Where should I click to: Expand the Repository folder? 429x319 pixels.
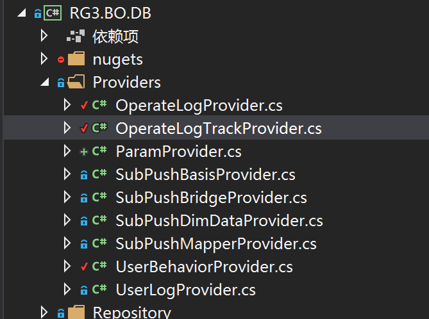44,312
